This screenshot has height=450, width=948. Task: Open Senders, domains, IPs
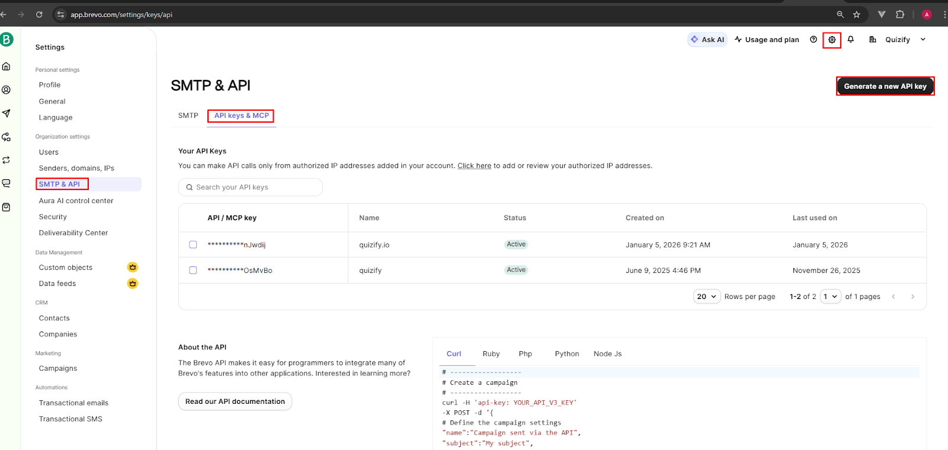(76, 168)
